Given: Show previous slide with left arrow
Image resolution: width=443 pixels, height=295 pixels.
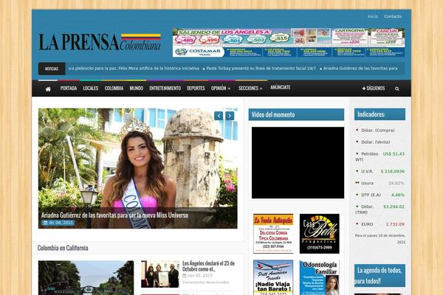Looking at the screenshot, I should click(219, 116).
